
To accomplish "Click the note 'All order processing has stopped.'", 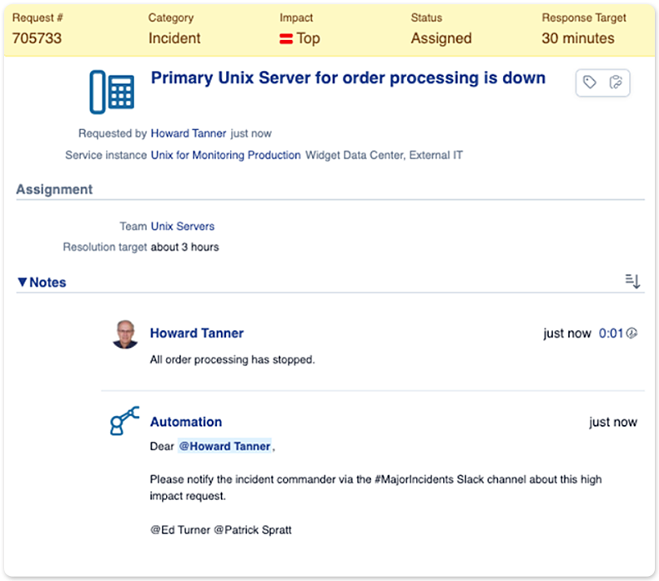I will [x=233, y=359].
